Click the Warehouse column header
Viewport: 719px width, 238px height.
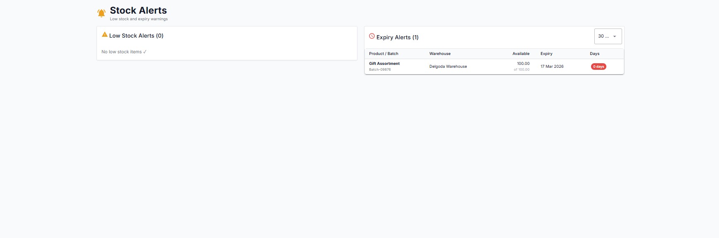click(440, 54)
